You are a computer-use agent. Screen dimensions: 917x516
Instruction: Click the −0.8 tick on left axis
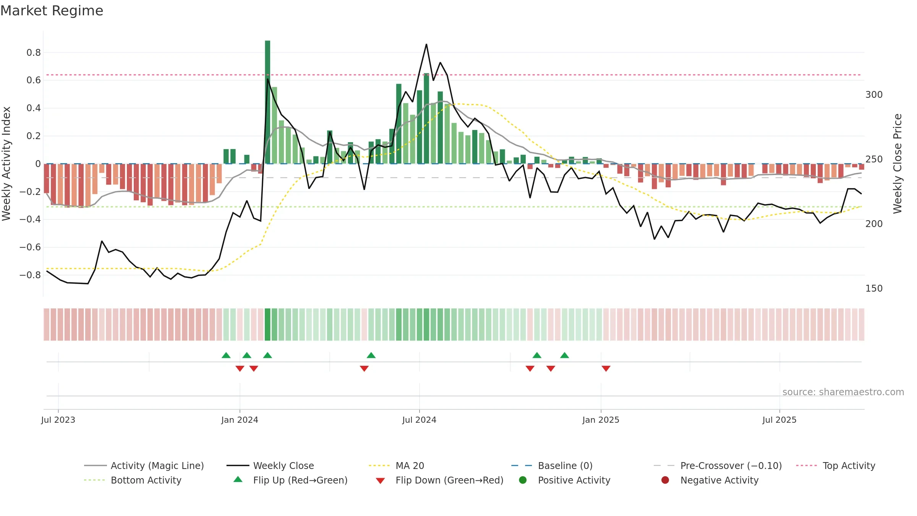30,275
